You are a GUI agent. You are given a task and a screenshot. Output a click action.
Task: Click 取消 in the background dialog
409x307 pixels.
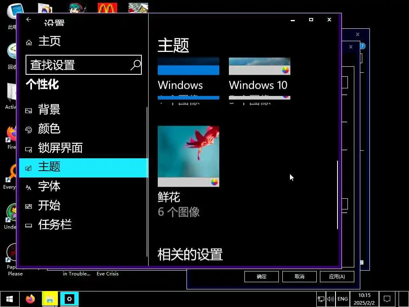pyautogui.click(x=300, y=277)
